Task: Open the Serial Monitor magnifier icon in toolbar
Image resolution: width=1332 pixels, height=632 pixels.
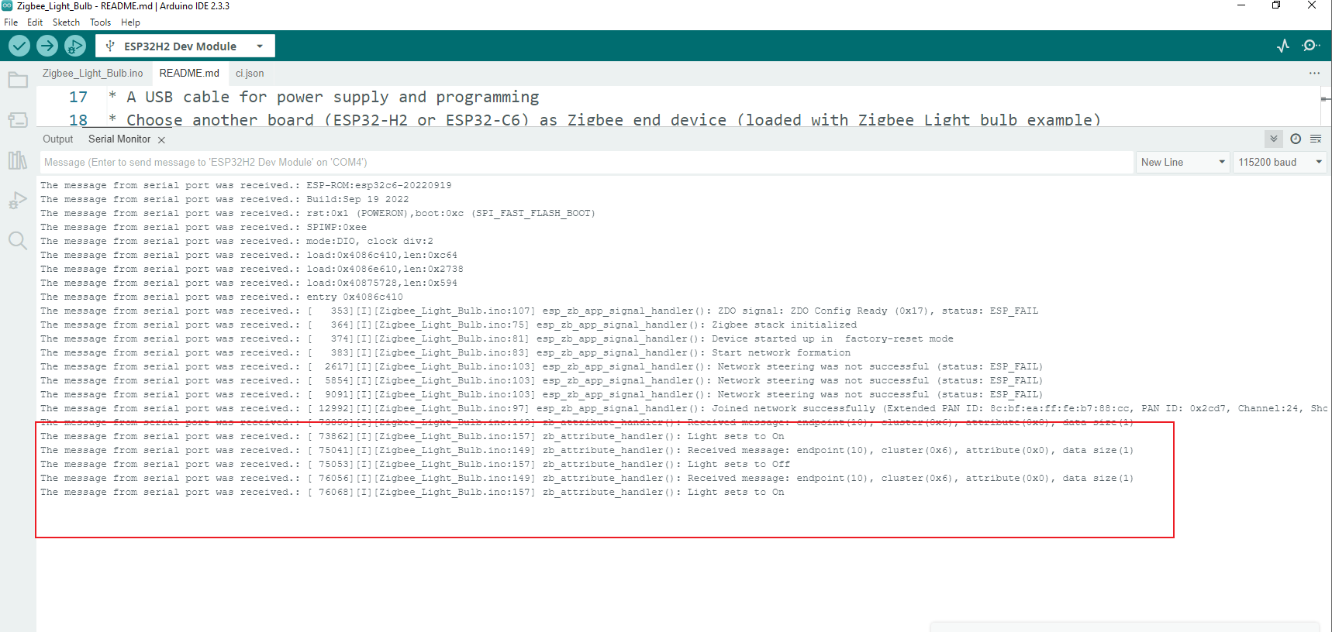Action: [1311, 46]
